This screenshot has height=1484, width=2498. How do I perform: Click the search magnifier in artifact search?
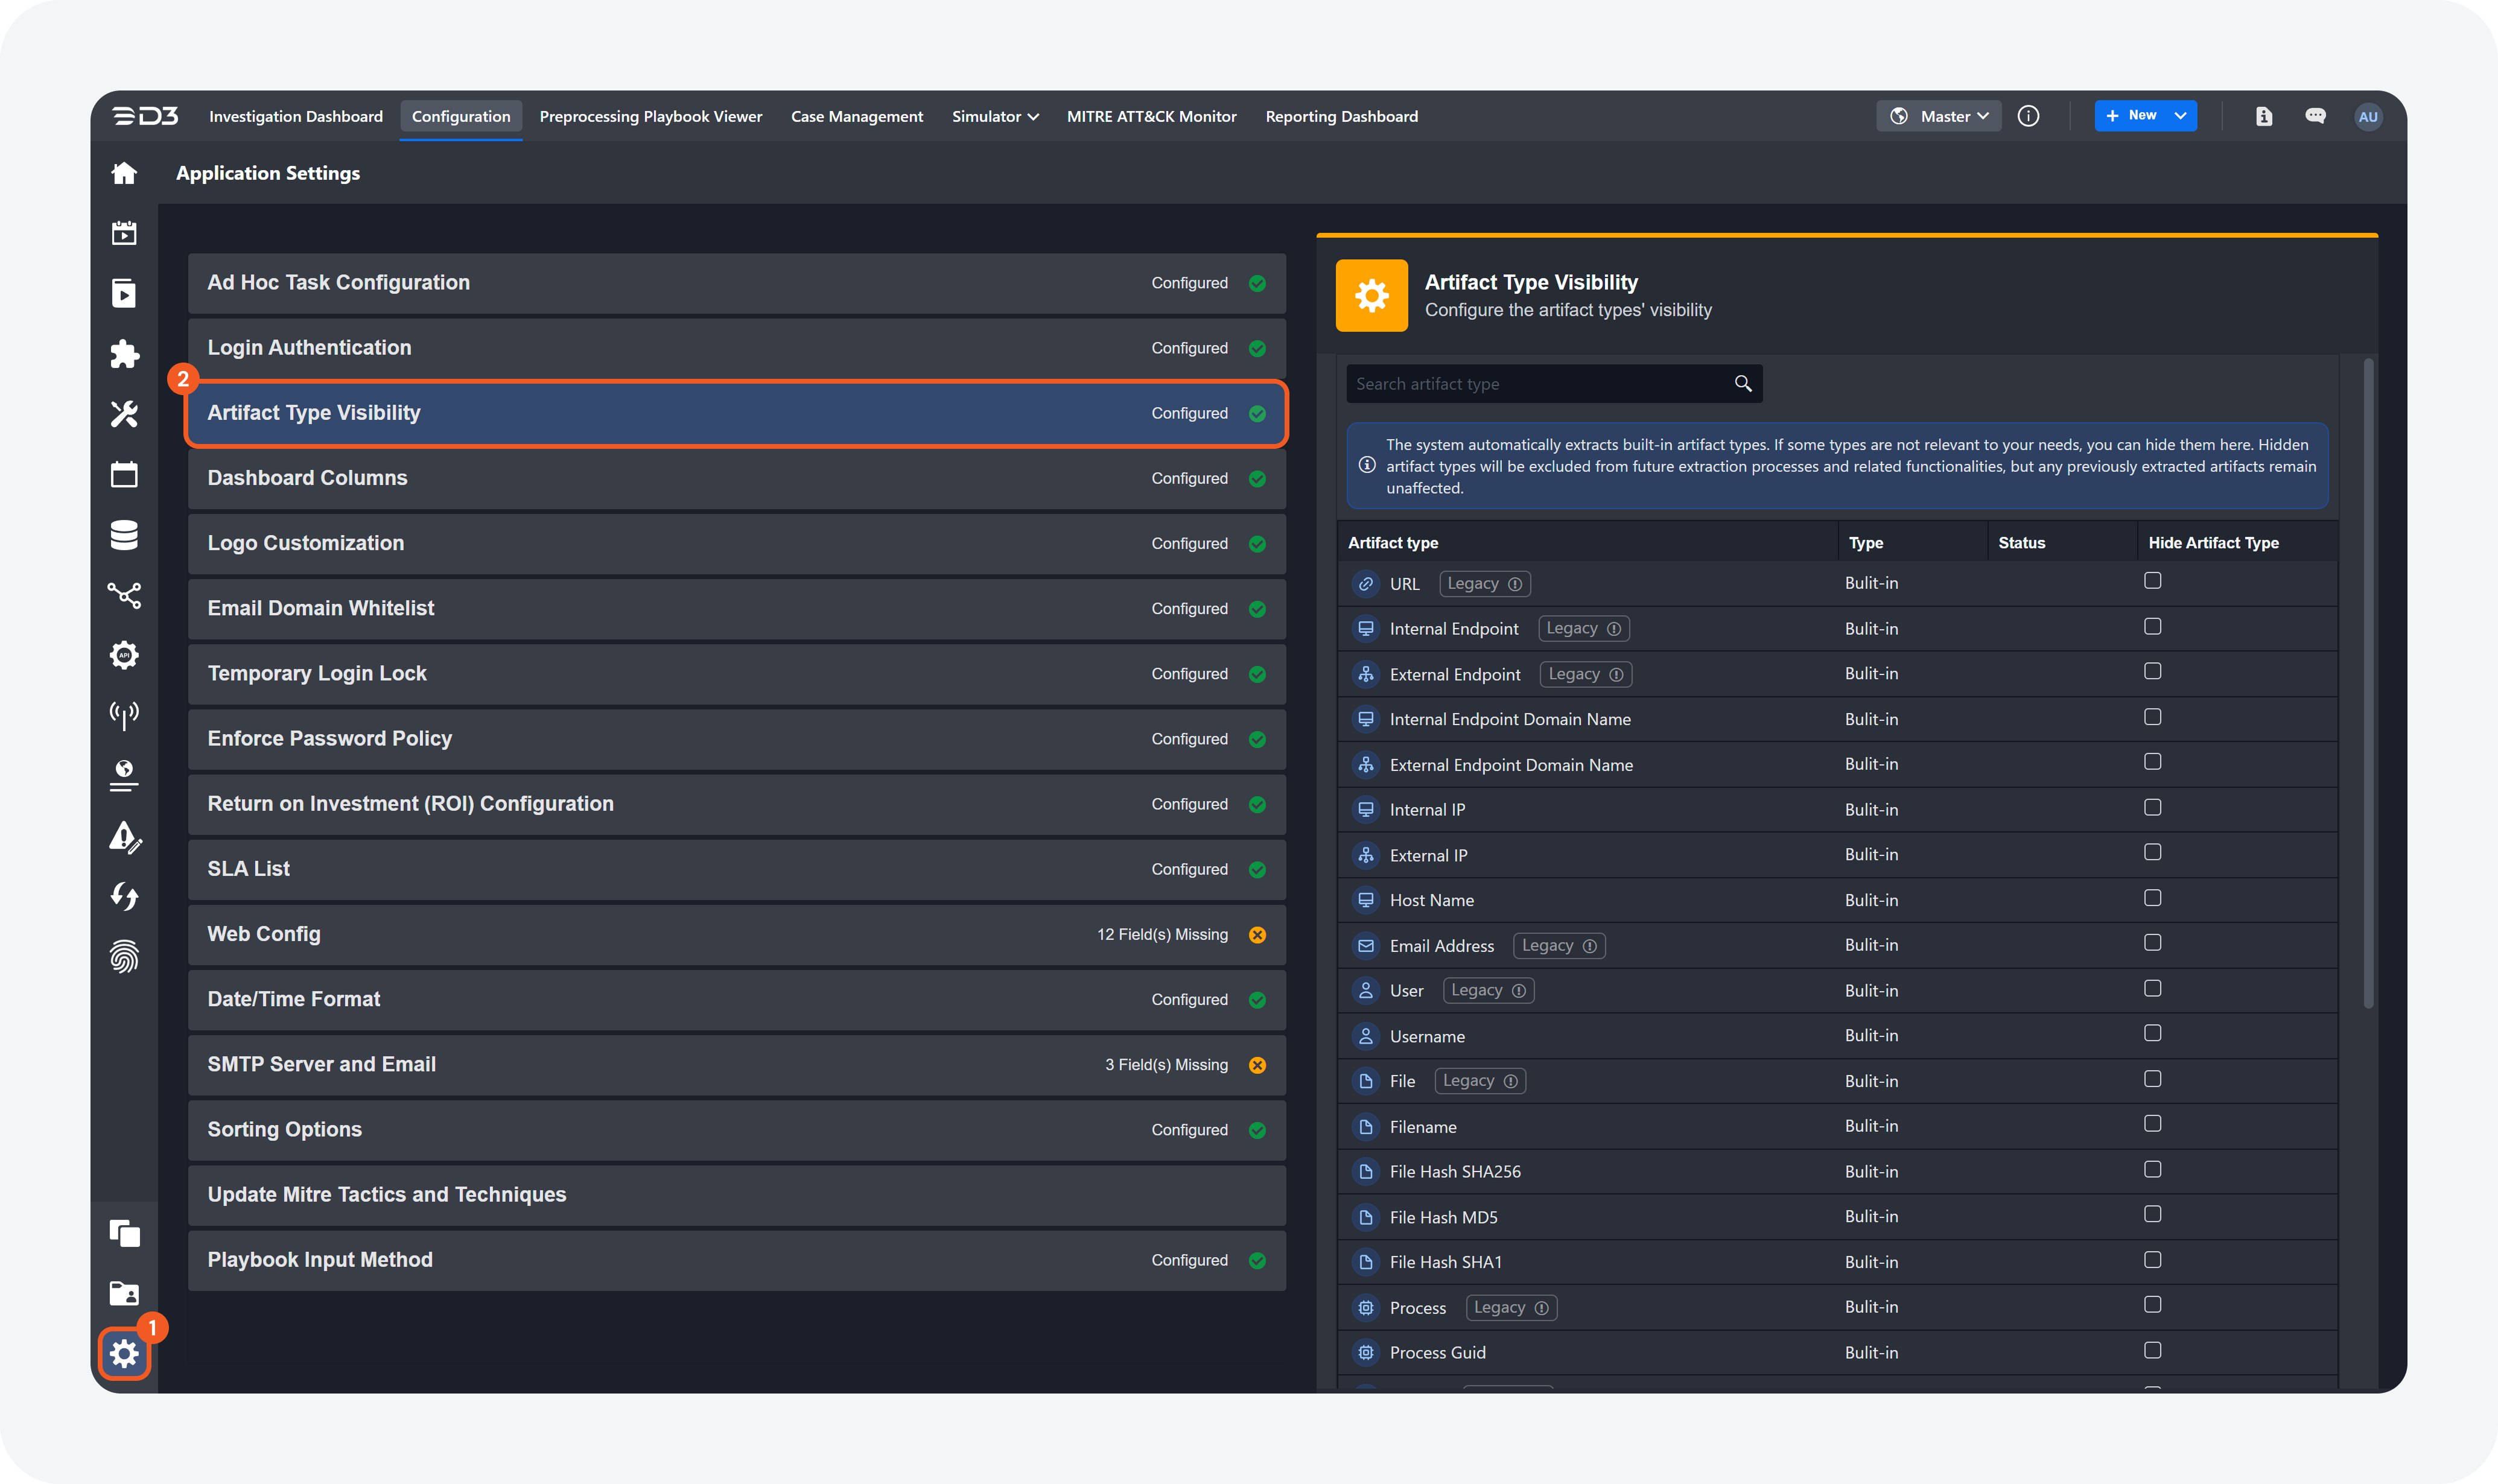tap(1743, 384)
